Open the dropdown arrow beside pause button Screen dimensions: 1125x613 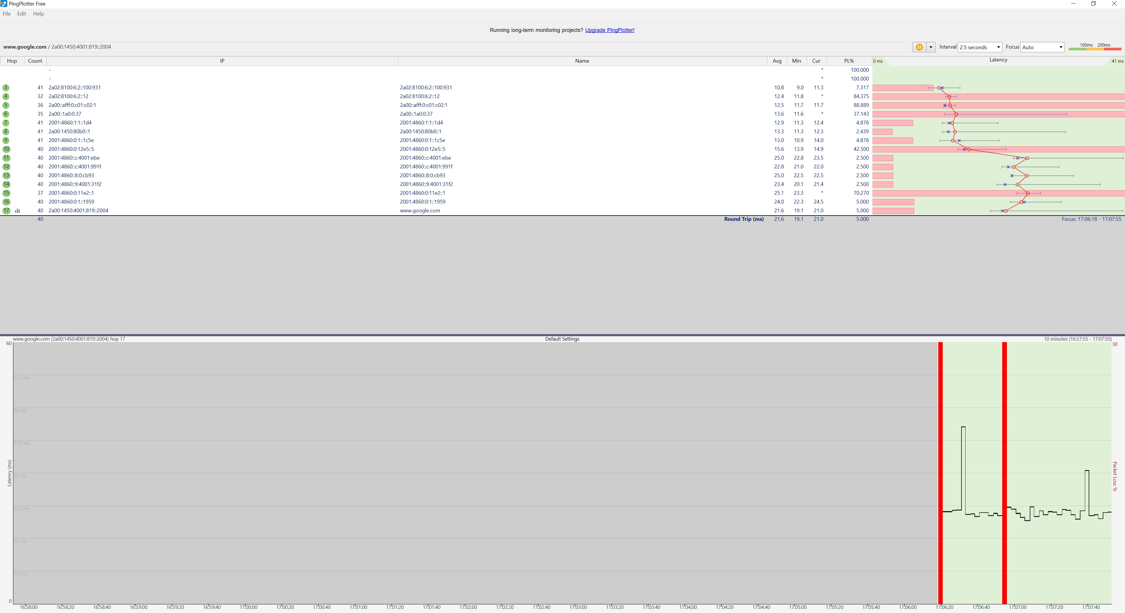pyautogui.click(x=931, y=47)
